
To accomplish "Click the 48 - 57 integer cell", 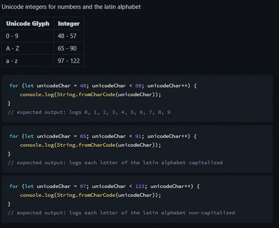I will coord(69,36).
